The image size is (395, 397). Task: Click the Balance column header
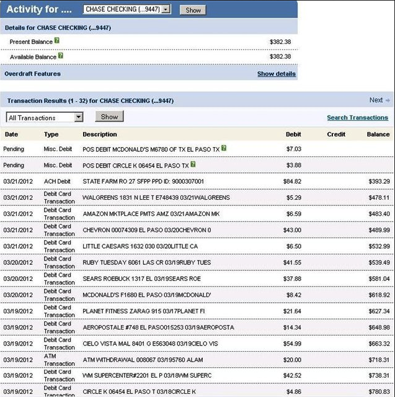[x=378, y=134]
